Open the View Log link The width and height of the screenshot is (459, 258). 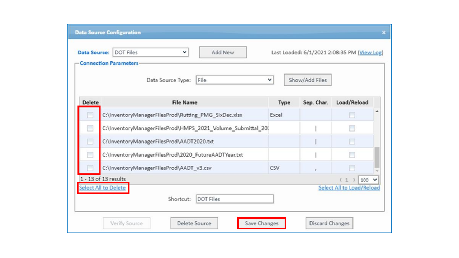pos(370,52)
